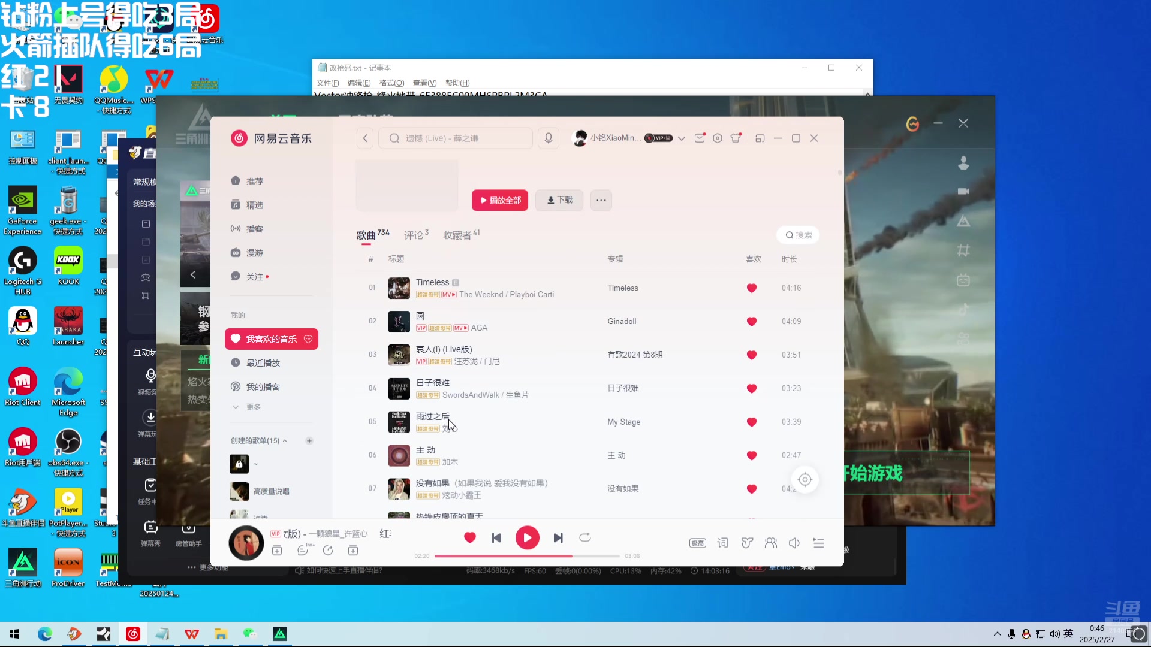Skip to the next track

pyautogui.click(x=558, y=538)
